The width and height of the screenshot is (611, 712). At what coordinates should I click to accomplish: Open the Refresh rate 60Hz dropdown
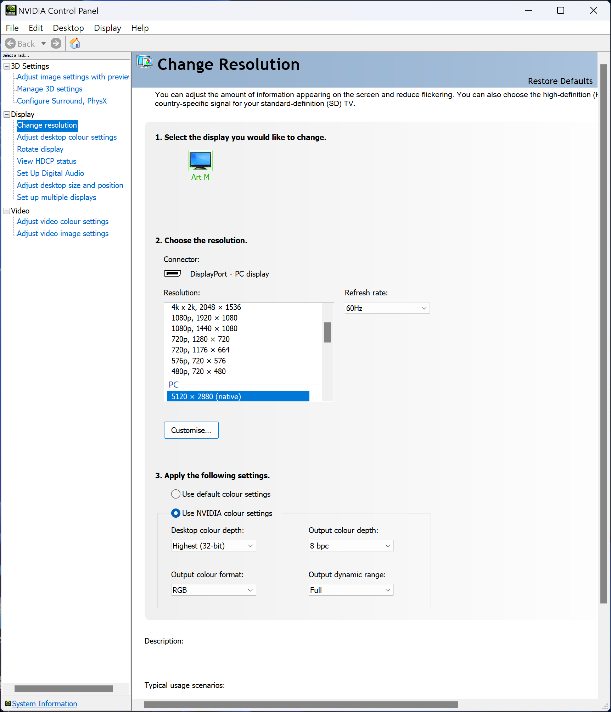387,308
